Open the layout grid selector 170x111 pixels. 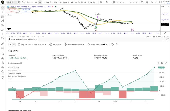tap(114, 2)
